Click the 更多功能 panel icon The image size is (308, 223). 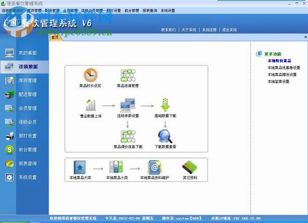pyautogui.click(x=259, y=54)
